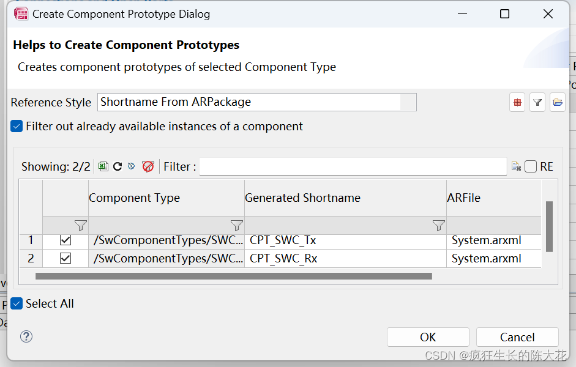Uncheck Filter out already available instances
The width and height of the screenshot is (576, 367).
[x=17, y=127]
